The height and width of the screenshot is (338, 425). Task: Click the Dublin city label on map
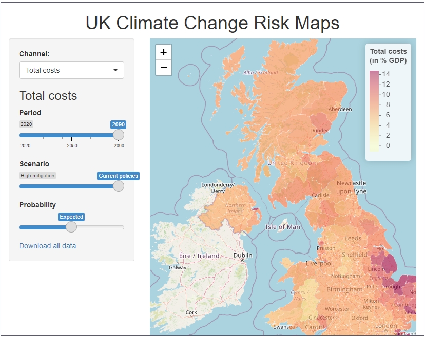pos(243,255)
